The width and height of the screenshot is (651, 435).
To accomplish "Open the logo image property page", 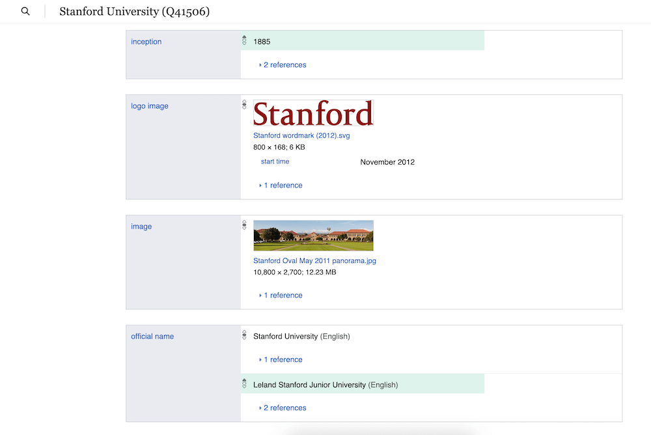I will pyautogui.click(x=150, y=105).
